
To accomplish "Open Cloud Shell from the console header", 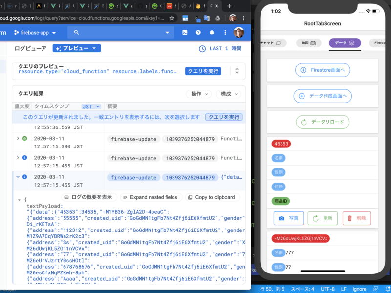I will click(x=185, y=33).
